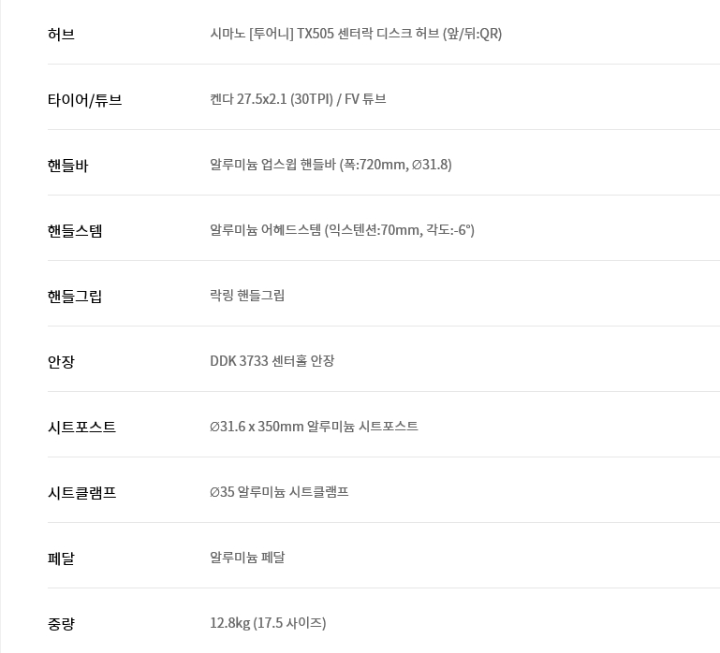Click the 시트클램프 row label
The width and height of the screenshot is (720, 653).
click(81, 493)
